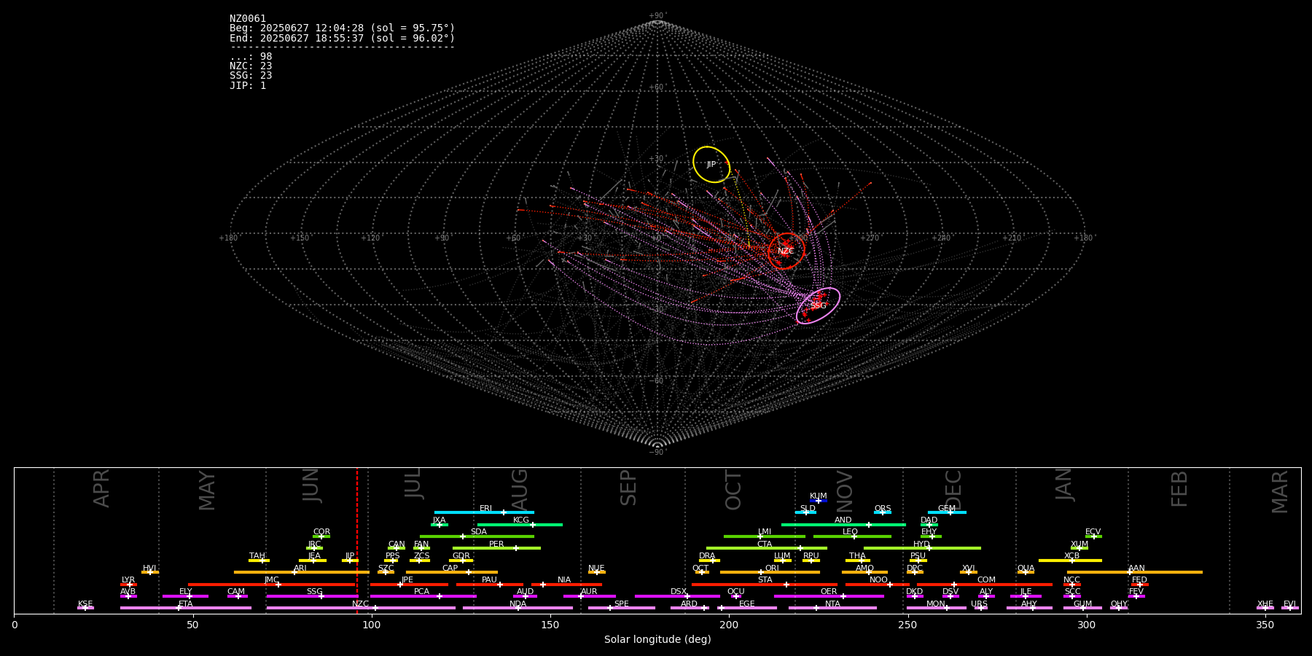Click the XCB yellow shower bar

click(x=1070, y=561)
